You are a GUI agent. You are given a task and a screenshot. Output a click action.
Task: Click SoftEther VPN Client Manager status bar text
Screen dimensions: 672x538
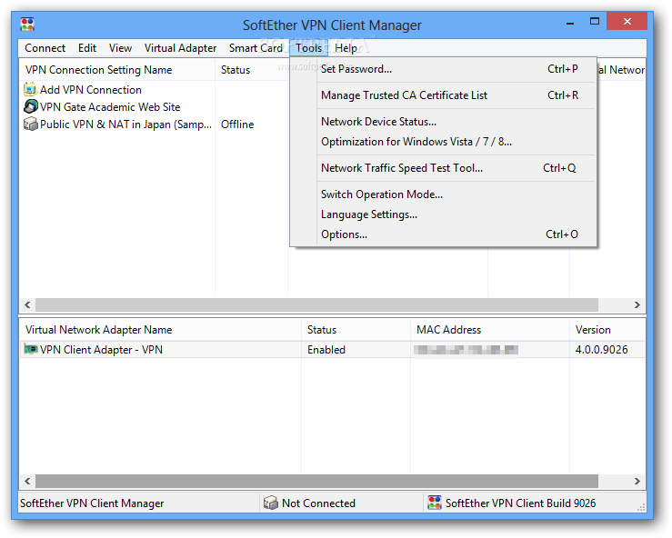click(x=92, y=503)
